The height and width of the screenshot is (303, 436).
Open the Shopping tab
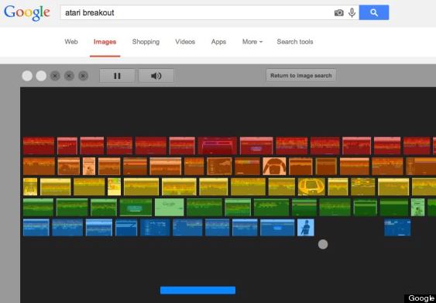point(146,42)
